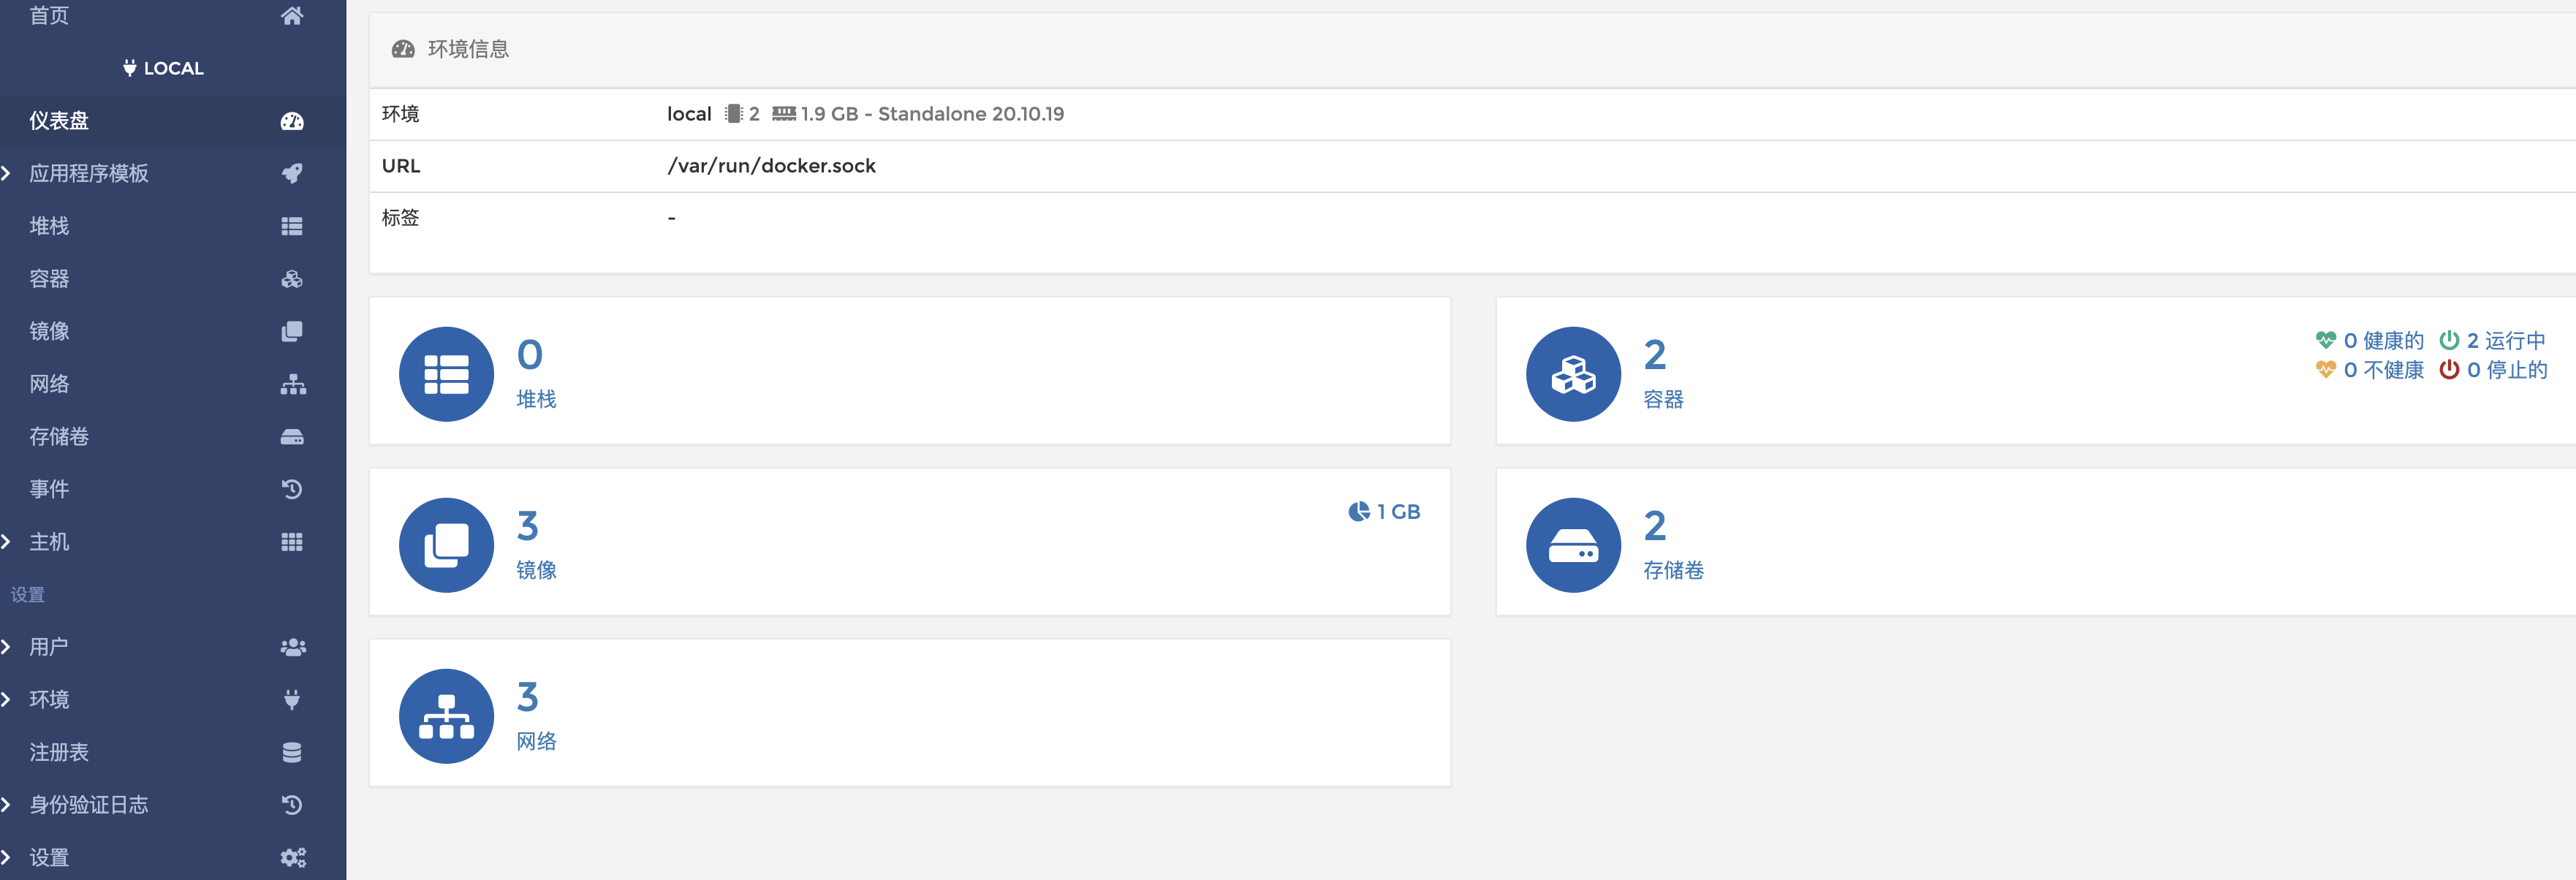
Task: Click the clone icon next to 镜像
Action: pyautogui.click(x=291, y=331)
